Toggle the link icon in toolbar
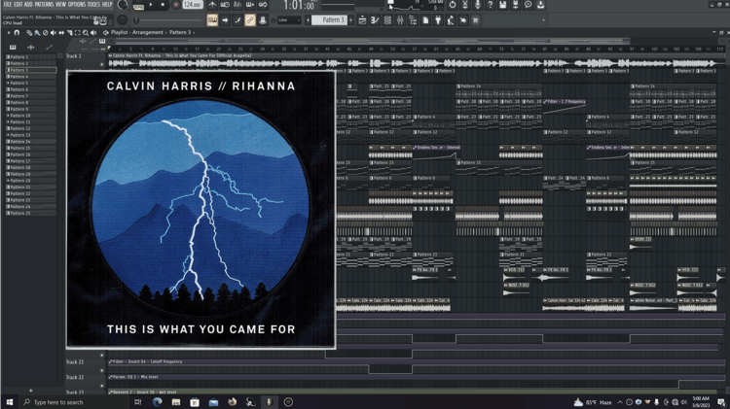730x409 pixels. coord(250,20)
